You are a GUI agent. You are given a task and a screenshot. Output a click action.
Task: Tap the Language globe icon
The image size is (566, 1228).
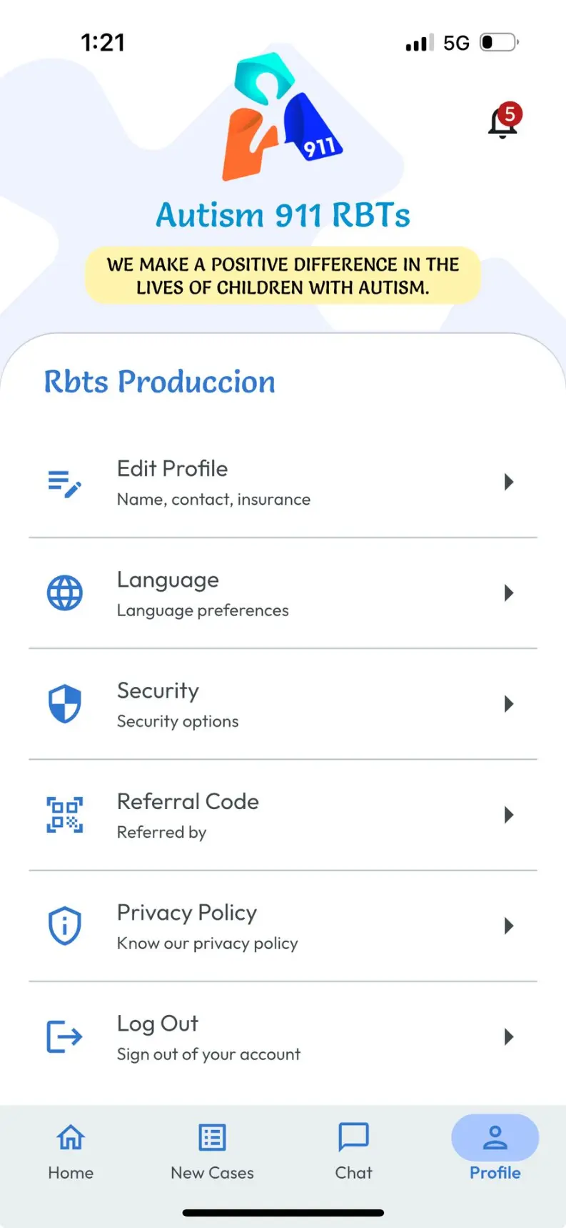tap(64, 593)
